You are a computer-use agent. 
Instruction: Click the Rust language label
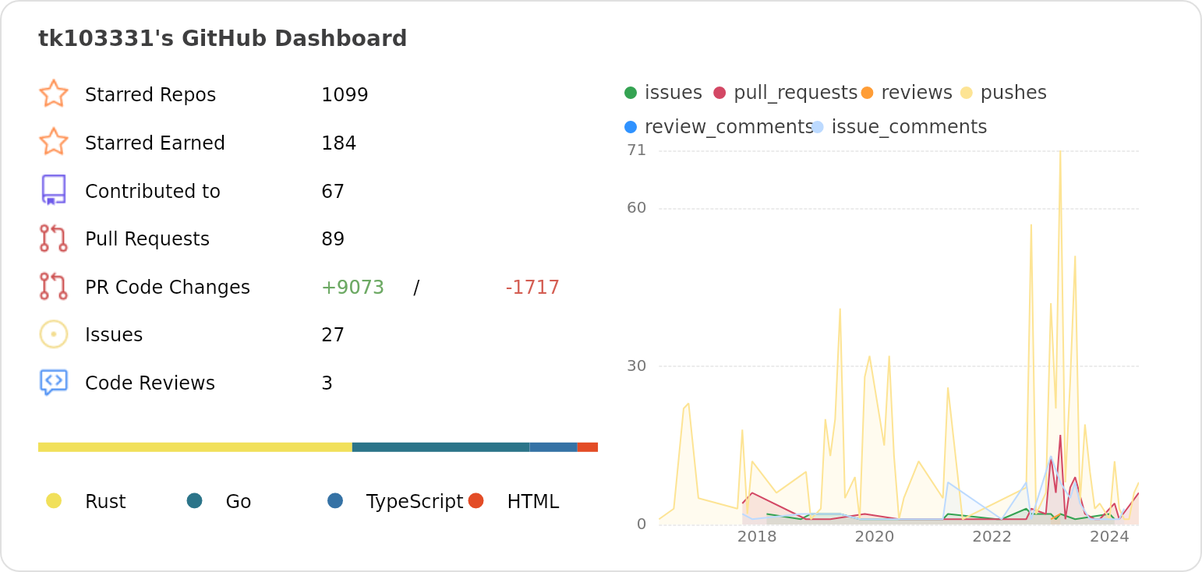point(105,502)
